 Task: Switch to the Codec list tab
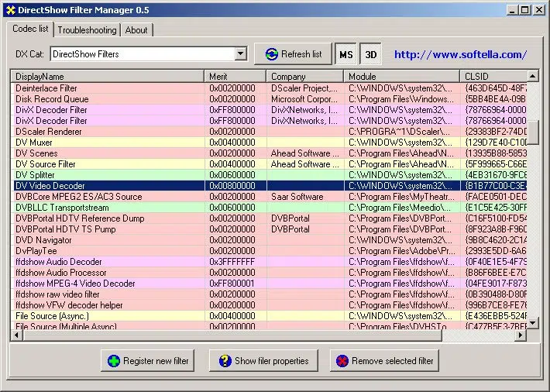pyautogui.click(x=30, y=29)
